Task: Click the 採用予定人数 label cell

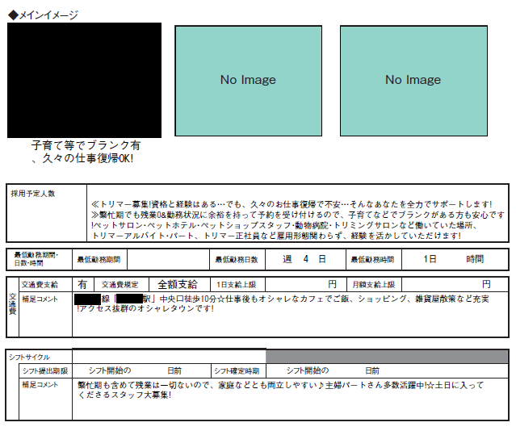Action: point(46,213)
